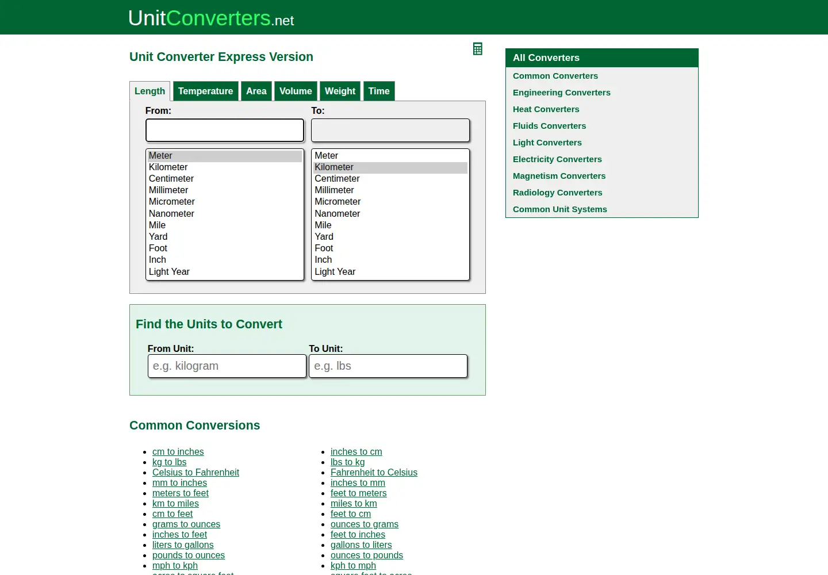Open the Time tab
This screenshot has width=828, height=575.
click(379, 91)
